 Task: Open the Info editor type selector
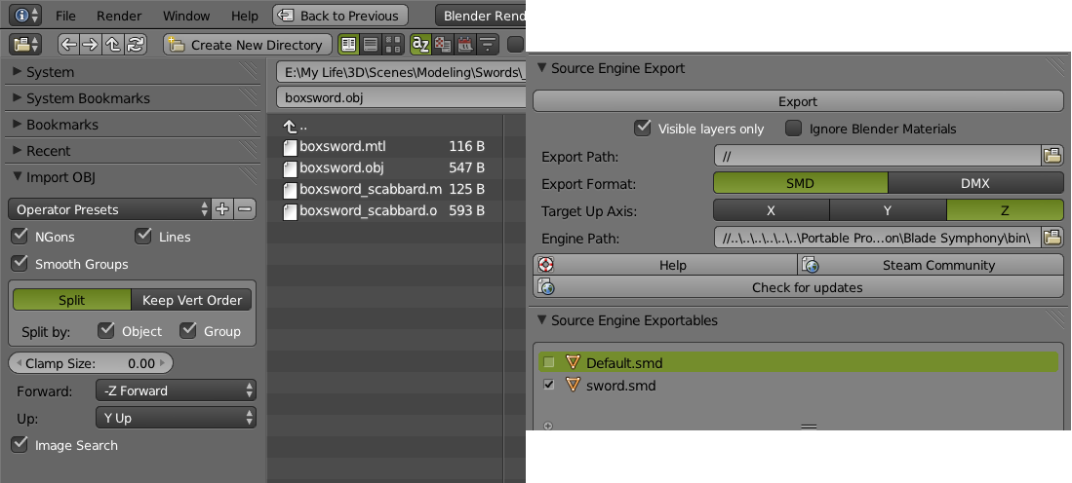point(25,15)
